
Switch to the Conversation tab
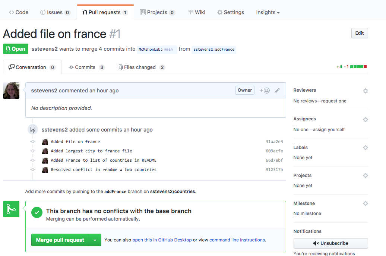[x=32, y=67]
